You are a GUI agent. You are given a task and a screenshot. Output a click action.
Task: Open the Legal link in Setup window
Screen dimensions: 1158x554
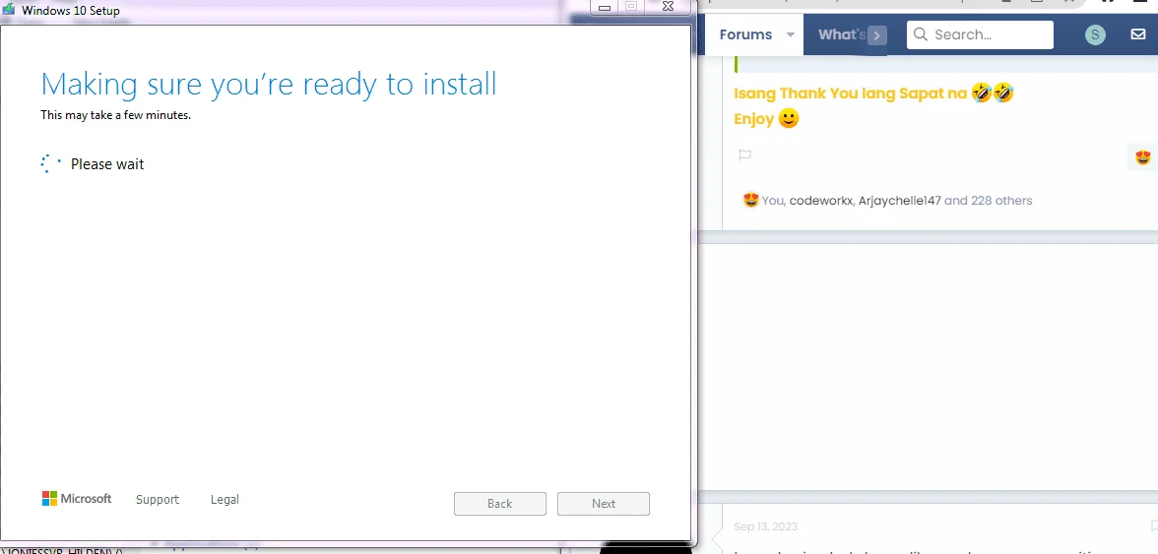tap(225, 500)
